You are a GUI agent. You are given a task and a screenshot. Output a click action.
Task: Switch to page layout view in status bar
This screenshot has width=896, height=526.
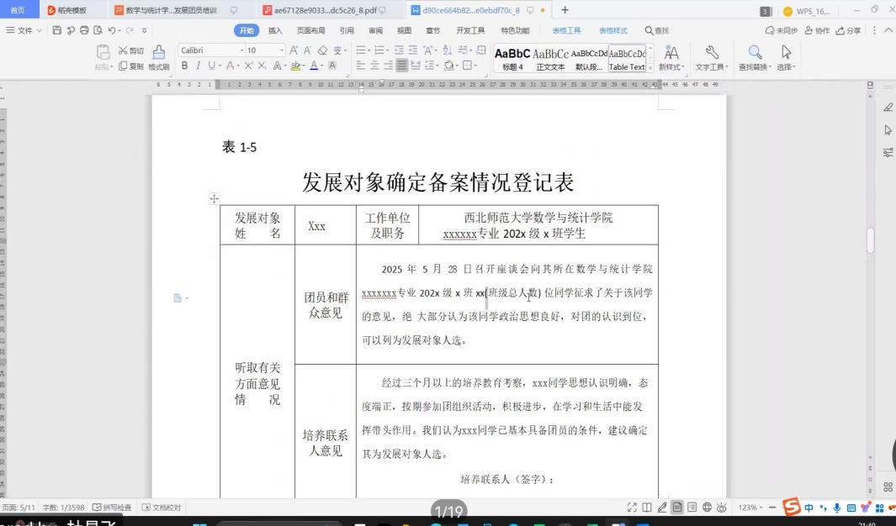click(677, 508)
